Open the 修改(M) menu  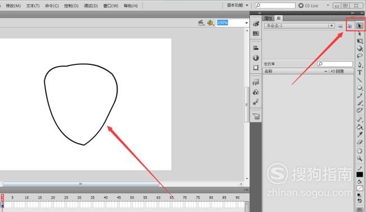(x=14, y=6)
